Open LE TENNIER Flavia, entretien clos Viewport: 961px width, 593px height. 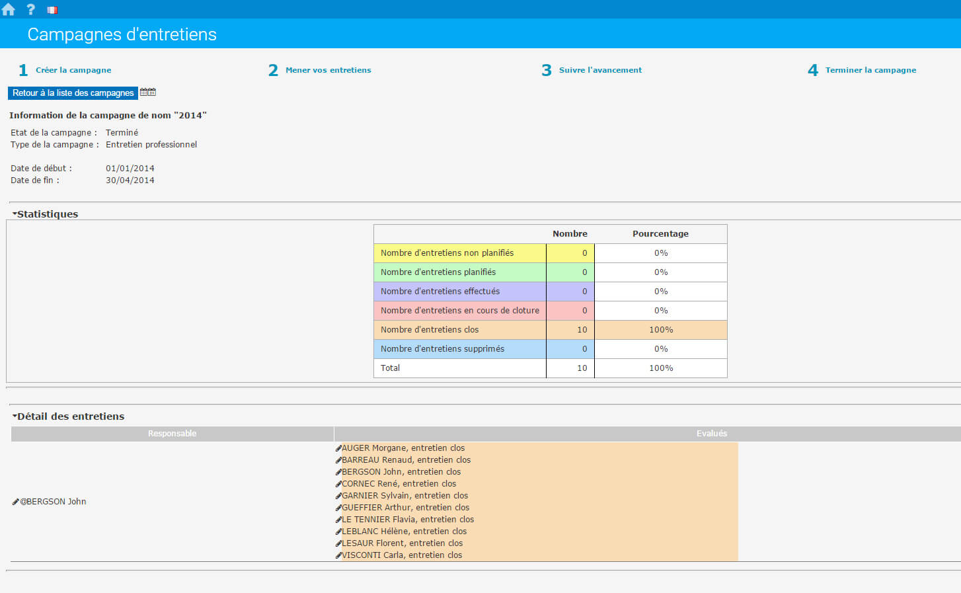(408, 520)
